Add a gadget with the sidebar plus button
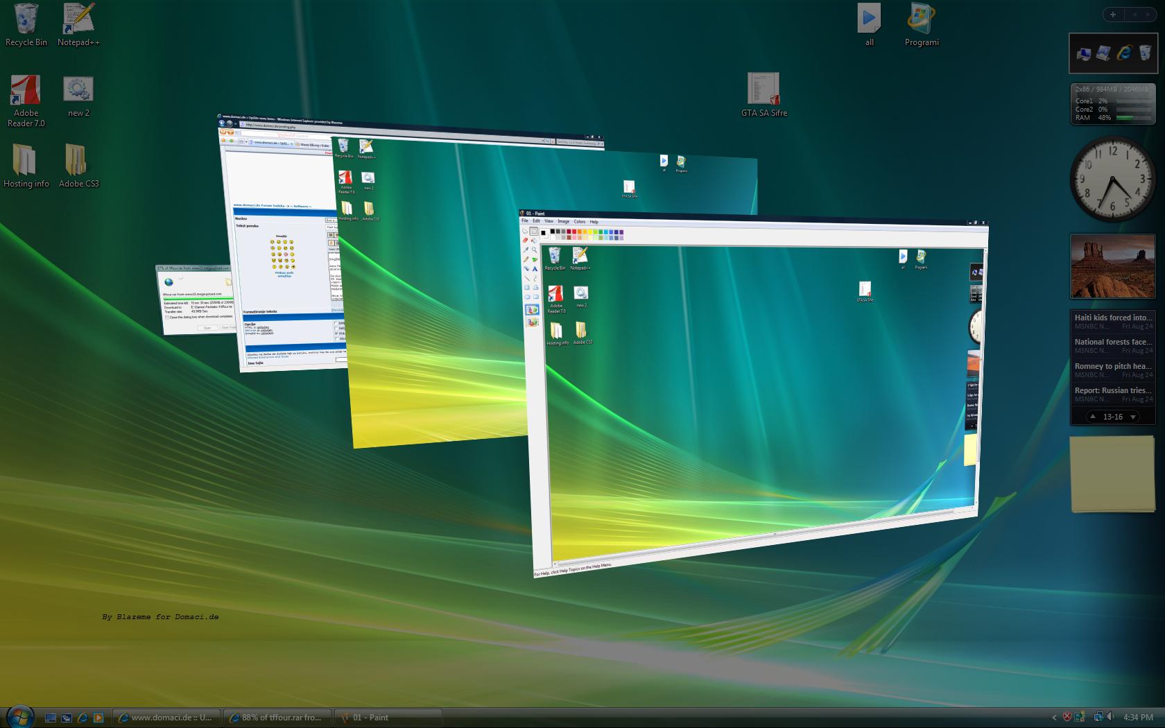Image resolution: width=1165 pixels, height=728 pixels. coord(1113,14)
